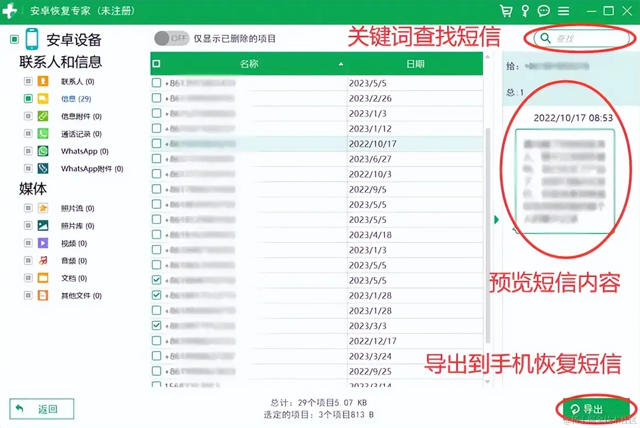
Task: Click the 2022/10/17 08:53 timestamp
Action: point(573,118)
